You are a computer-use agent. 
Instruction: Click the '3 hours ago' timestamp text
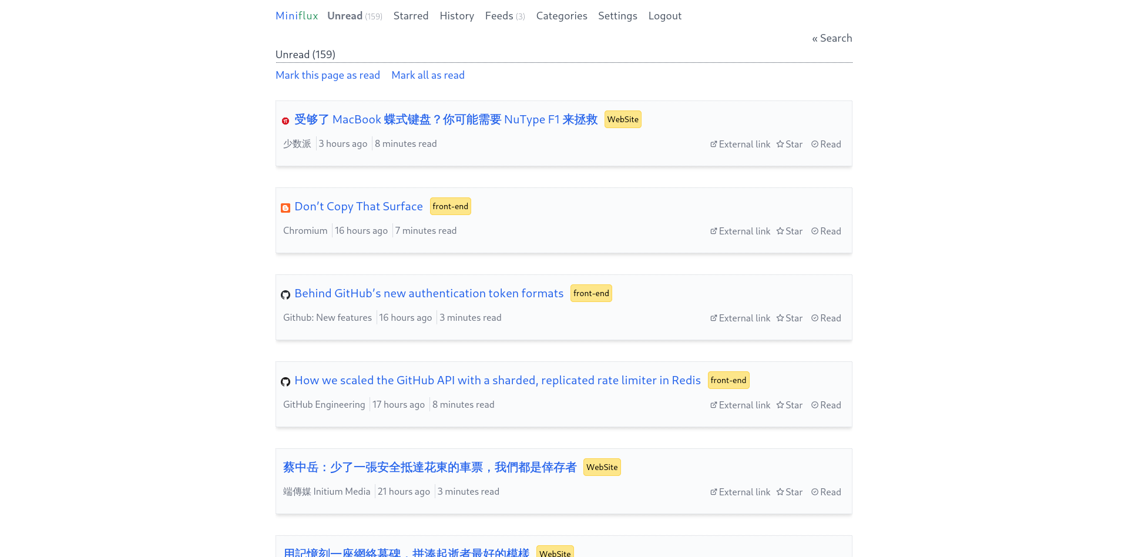click(x=343, y=144)
